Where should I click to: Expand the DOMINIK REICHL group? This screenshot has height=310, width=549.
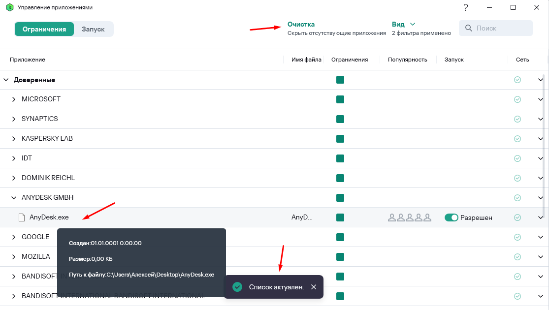point(14,178)
